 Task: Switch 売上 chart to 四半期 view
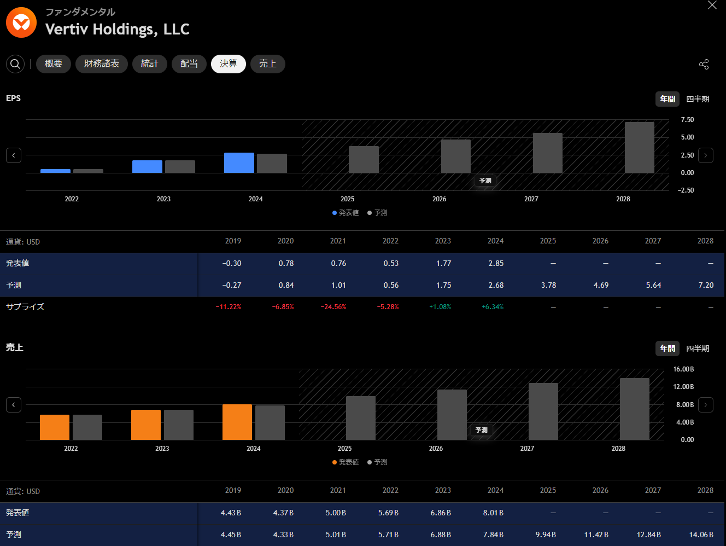pyautogui.click(x=698, y=348)
